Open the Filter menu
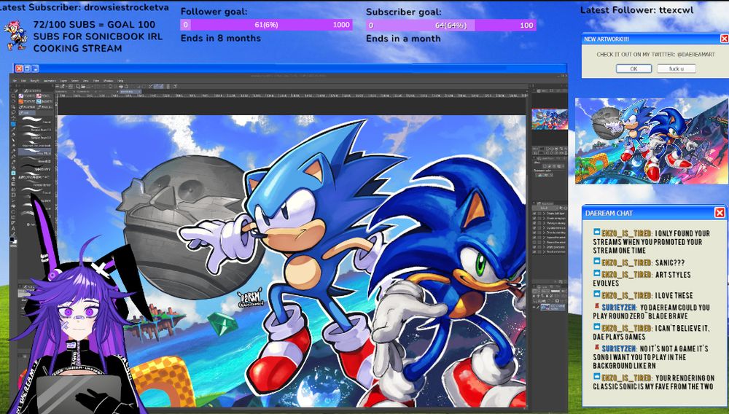Image resolution: width=729 pixels, height=414 pixels. coord(96,80)
